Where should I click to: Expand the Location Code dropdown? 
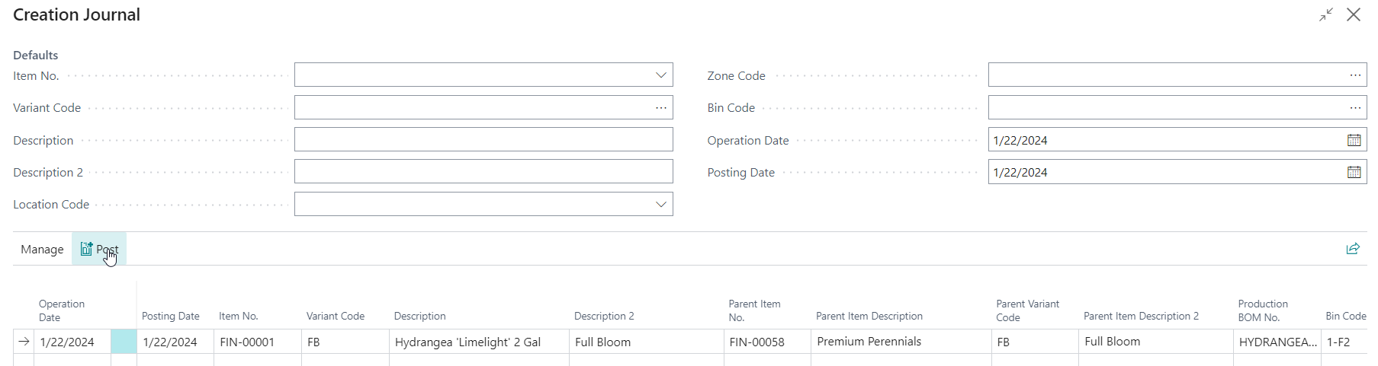(660, 205)
